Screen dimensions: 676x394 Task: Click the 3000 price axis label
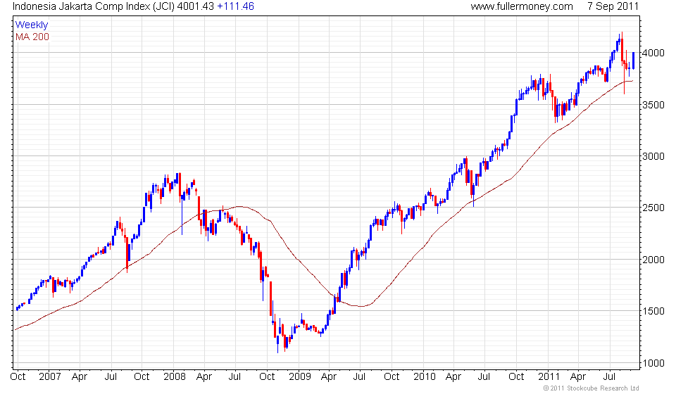[653, 156]
